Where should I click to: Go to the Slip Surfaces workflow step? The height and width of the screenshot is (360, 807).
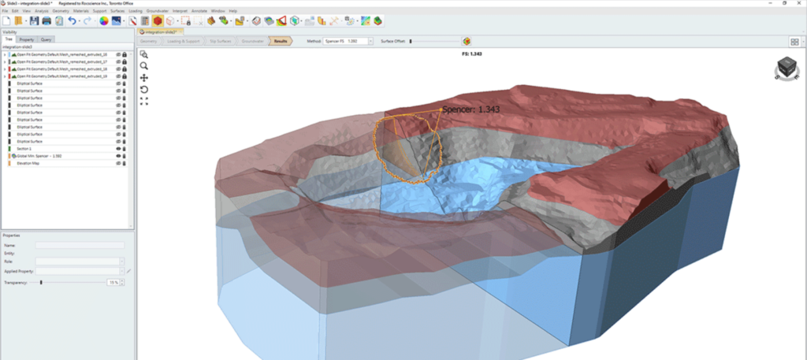click(x=221, y=41)
